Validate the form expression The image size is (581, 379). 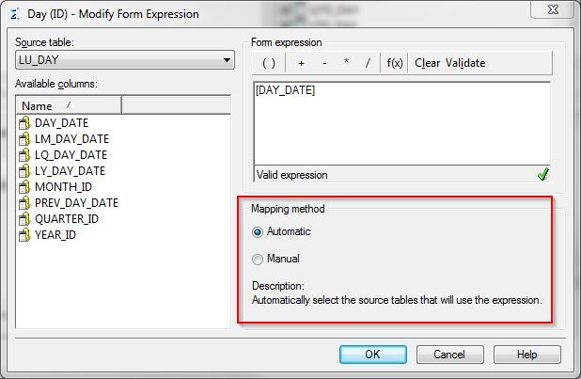pos(465,63)
